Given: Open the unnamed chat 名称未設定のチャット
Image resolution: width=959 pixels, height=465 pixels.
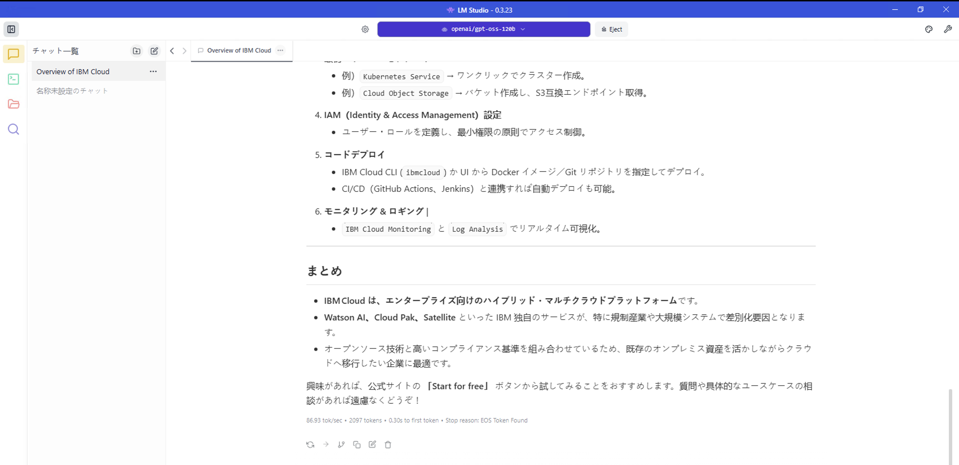Looking at the screenshot, I should [72, 91].
